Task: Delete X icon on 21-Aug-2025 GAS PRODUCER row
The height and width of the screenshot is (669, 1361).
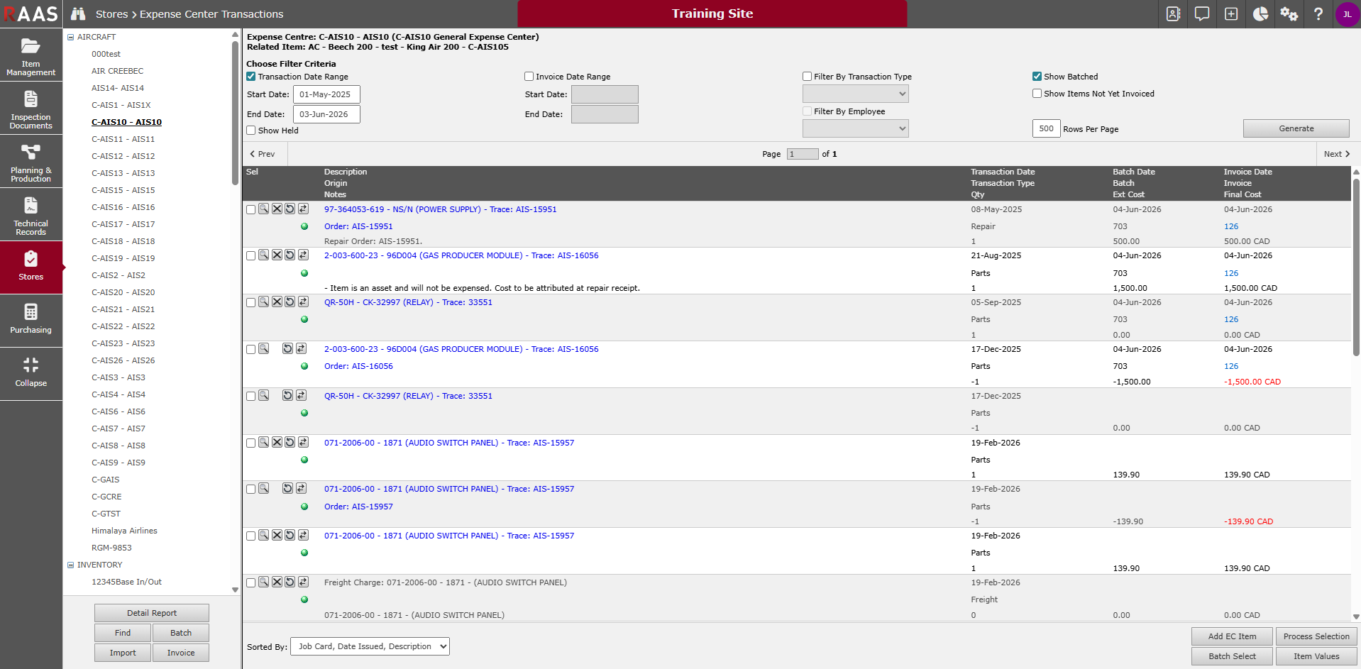Action: tap(277, 255)
